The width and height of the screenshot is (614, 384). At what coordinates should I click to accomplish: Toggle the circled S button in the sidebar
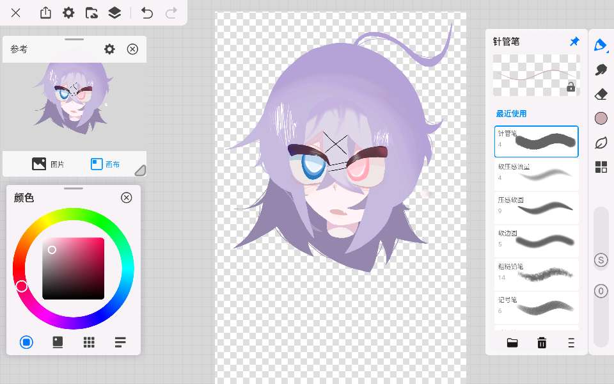(x=601, y=260)
